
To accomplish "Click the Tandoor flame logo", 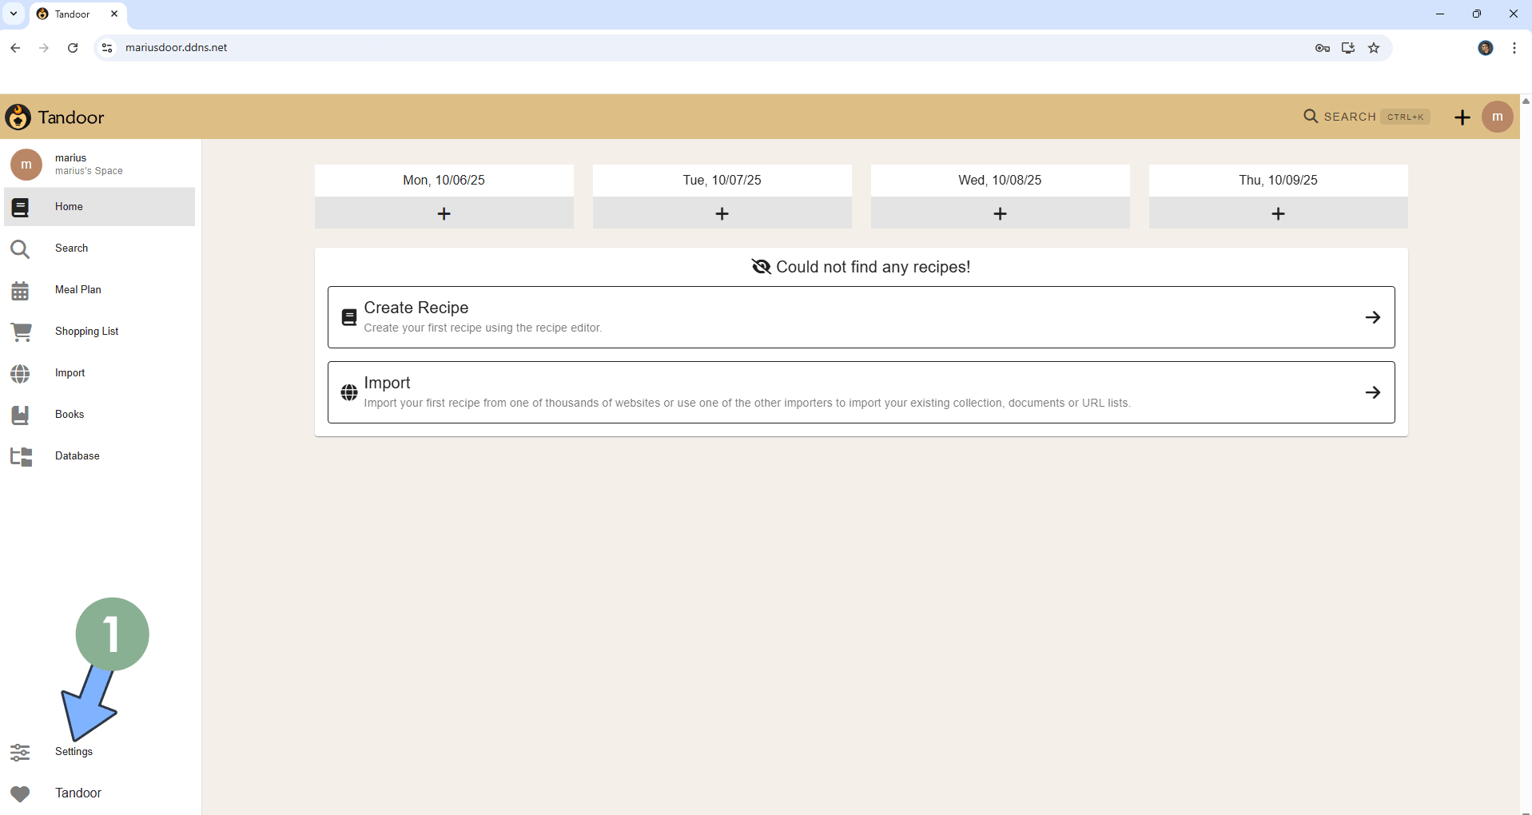I will point(18,117).
